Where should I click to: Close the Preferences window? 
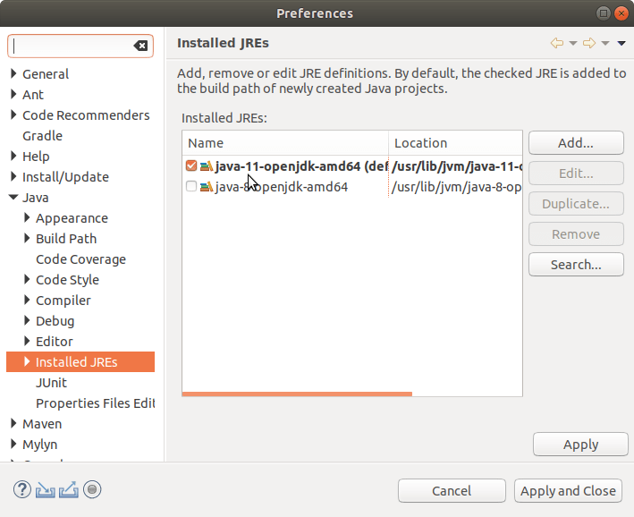[621, 13]
